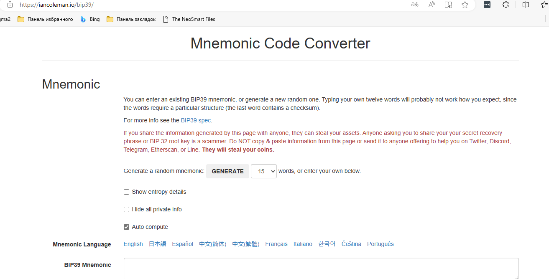549x279 pixels.
Task: Click the Mnemonic Code Converter heading
Action: point(280,43)
